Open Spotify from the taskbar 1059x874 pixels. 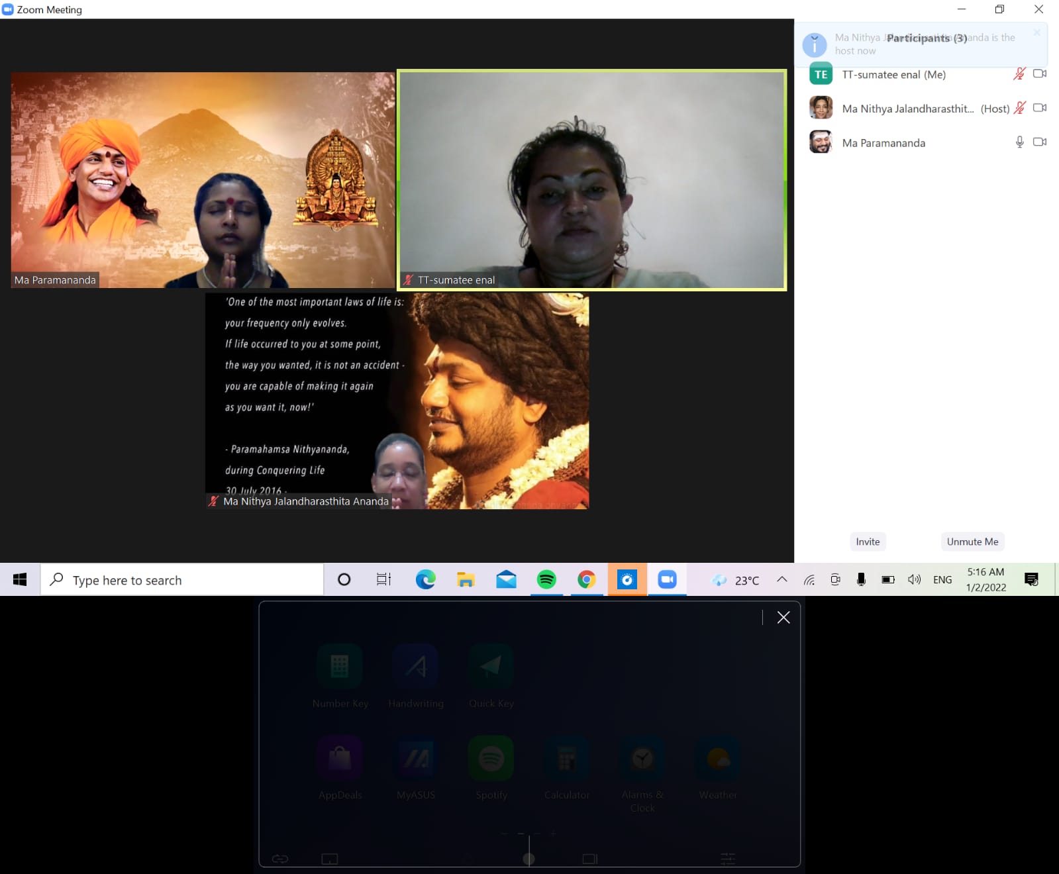pyautogui.click(x=546, y=580)
